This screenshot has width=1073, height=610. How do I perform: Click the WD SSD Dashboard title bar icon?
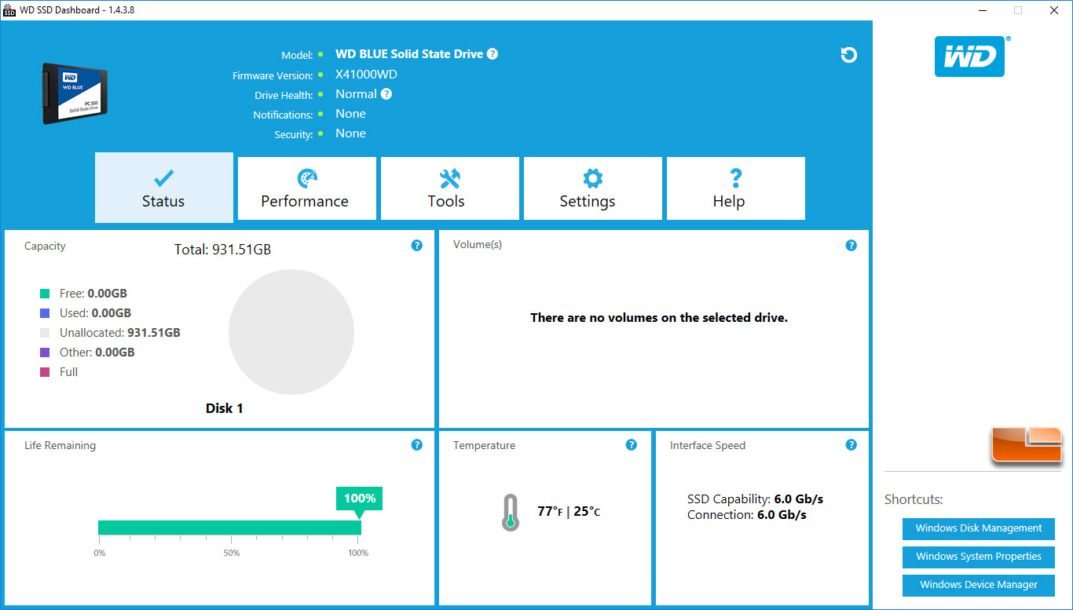click(x=9, y=9)
